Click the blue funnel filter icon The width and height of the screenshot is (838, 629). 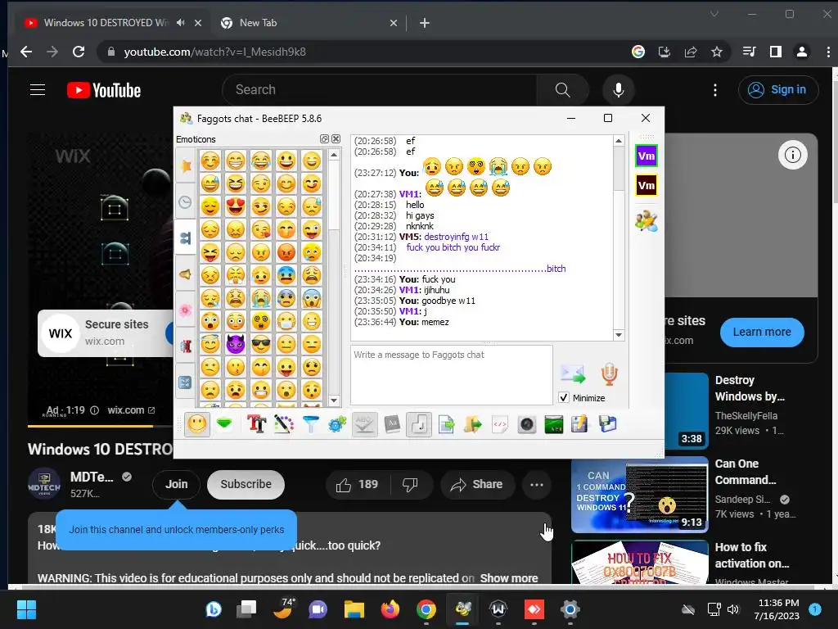310,425
